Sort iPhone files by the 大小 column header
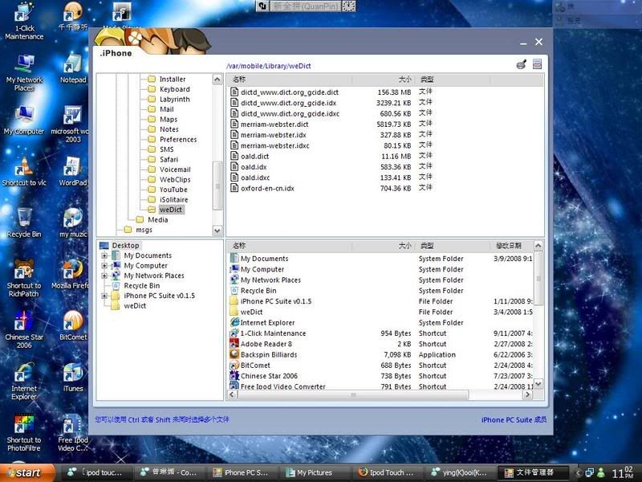This screenshot has height=482, width=642. 384,80
